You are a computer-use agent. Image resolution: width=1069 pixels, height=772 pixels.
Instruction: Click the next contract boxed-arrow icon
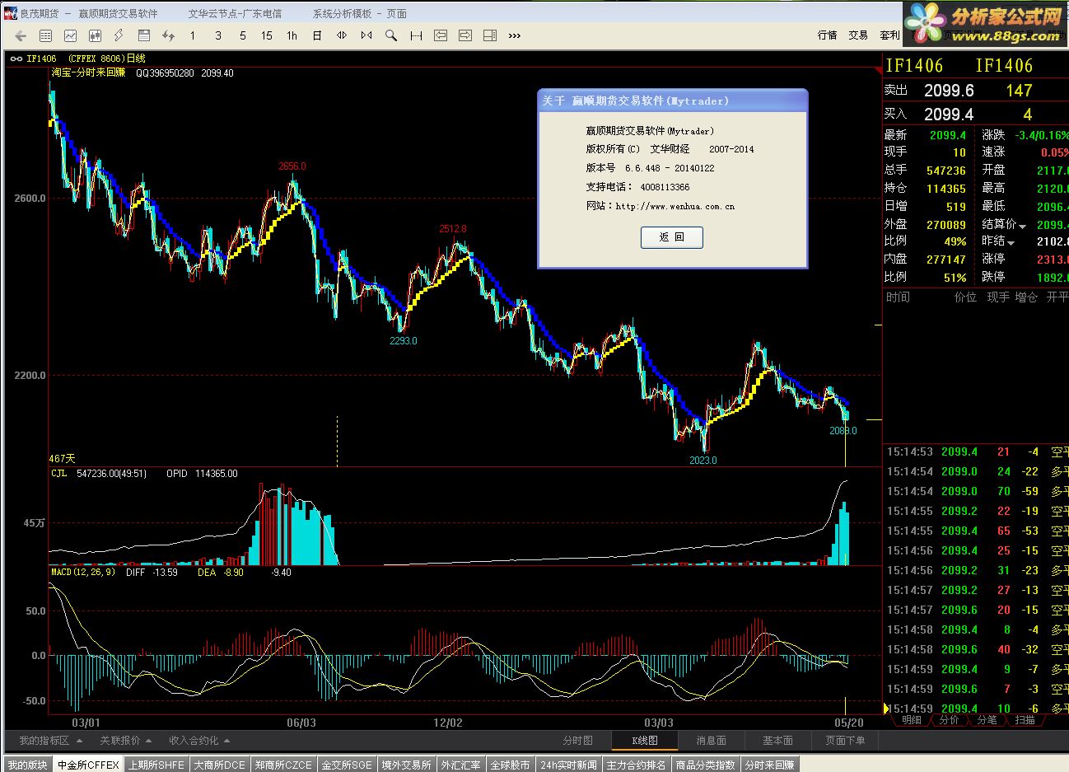pos(465,35)
